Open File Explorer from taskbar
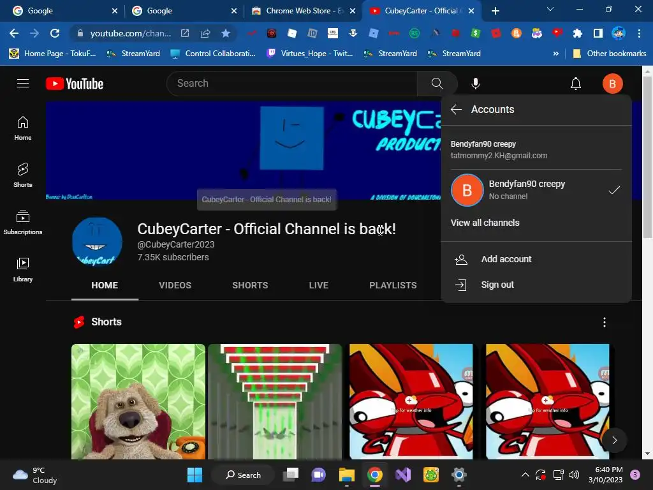 [x=346, y=475]
